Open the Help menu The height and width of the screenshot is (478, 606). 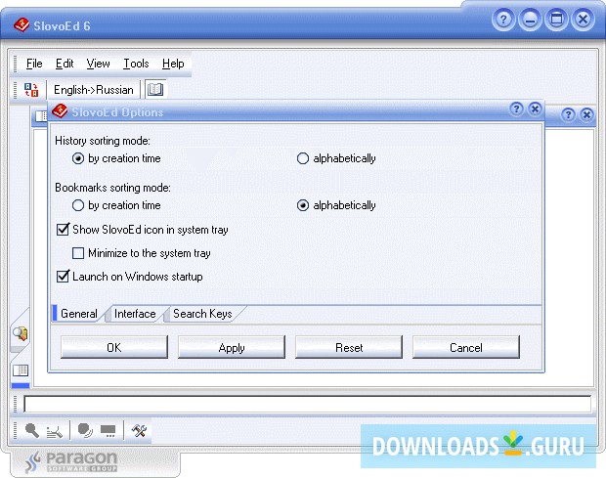tap(173, 64)
